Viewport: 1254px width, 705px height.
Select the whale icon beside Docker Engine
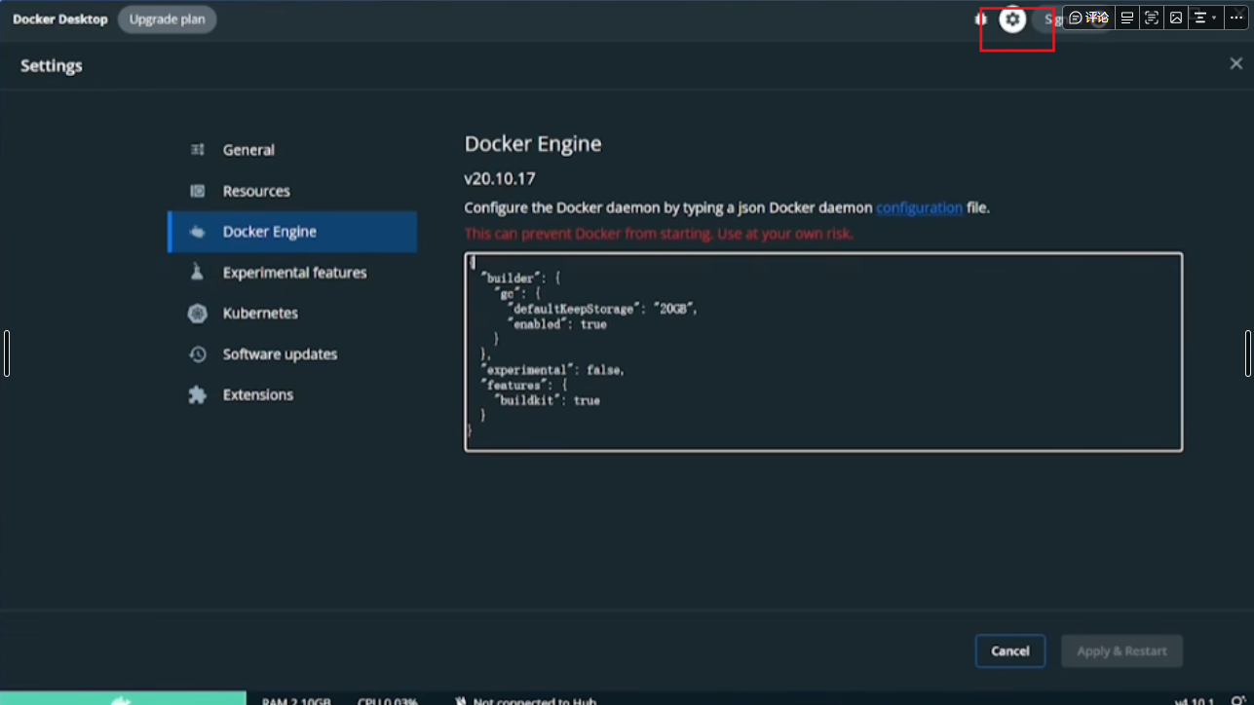pyautogui.click(x=200, y=232)
